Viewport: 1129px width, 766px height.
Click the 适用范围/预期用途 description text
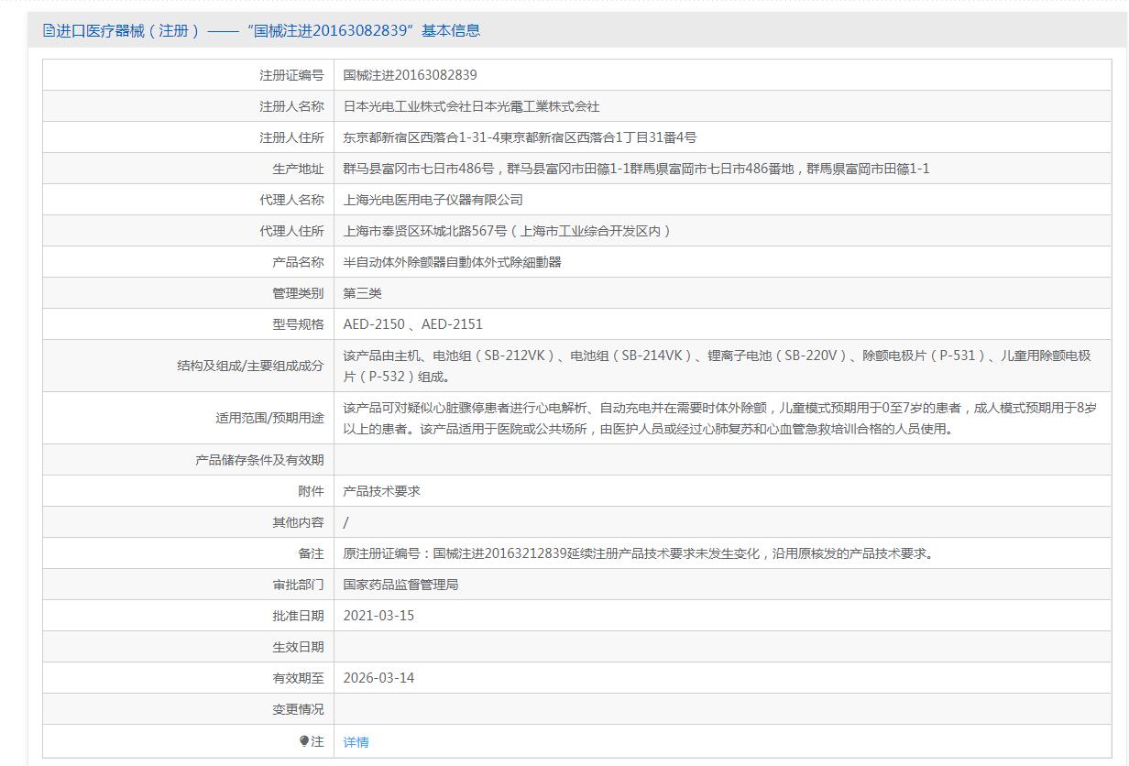tap(719, 418)
